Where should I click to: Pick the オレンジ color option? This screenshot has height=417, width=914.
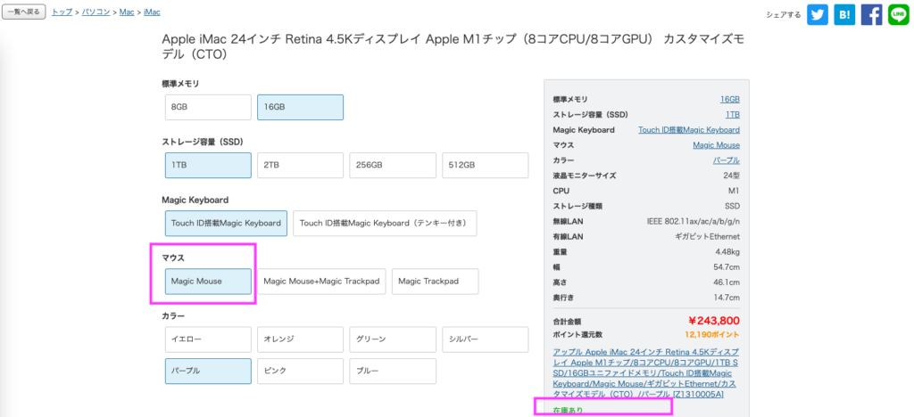(300, 339)
